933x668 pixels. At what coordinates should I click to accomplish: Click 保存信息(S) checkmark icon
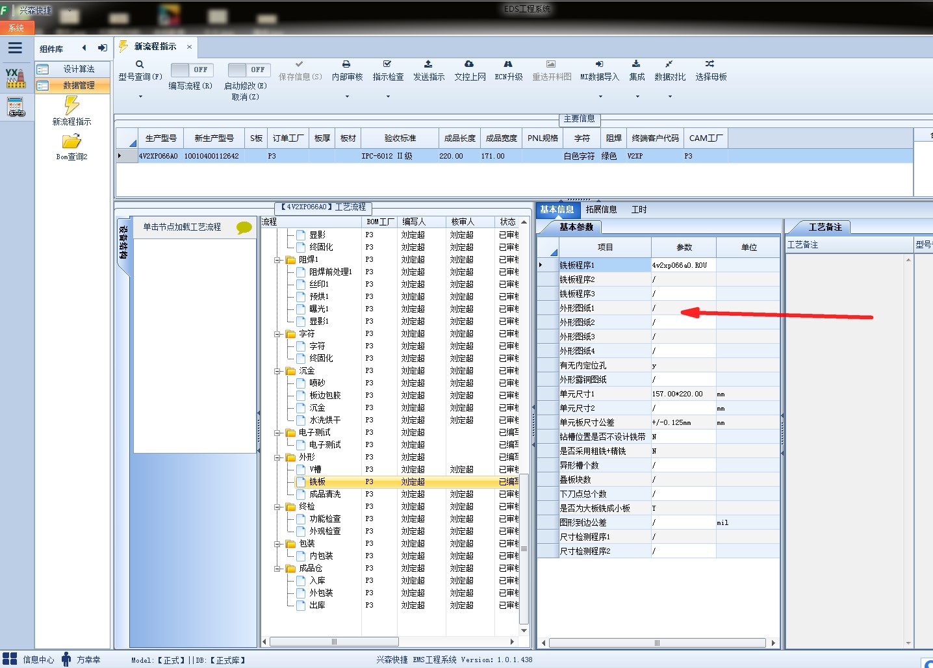click(x=300, y=64)
